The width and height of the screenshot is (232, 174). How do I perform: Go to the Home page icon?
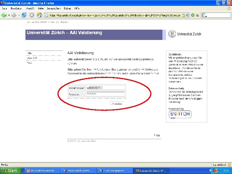pyautogui.click(x=40, y=15)
